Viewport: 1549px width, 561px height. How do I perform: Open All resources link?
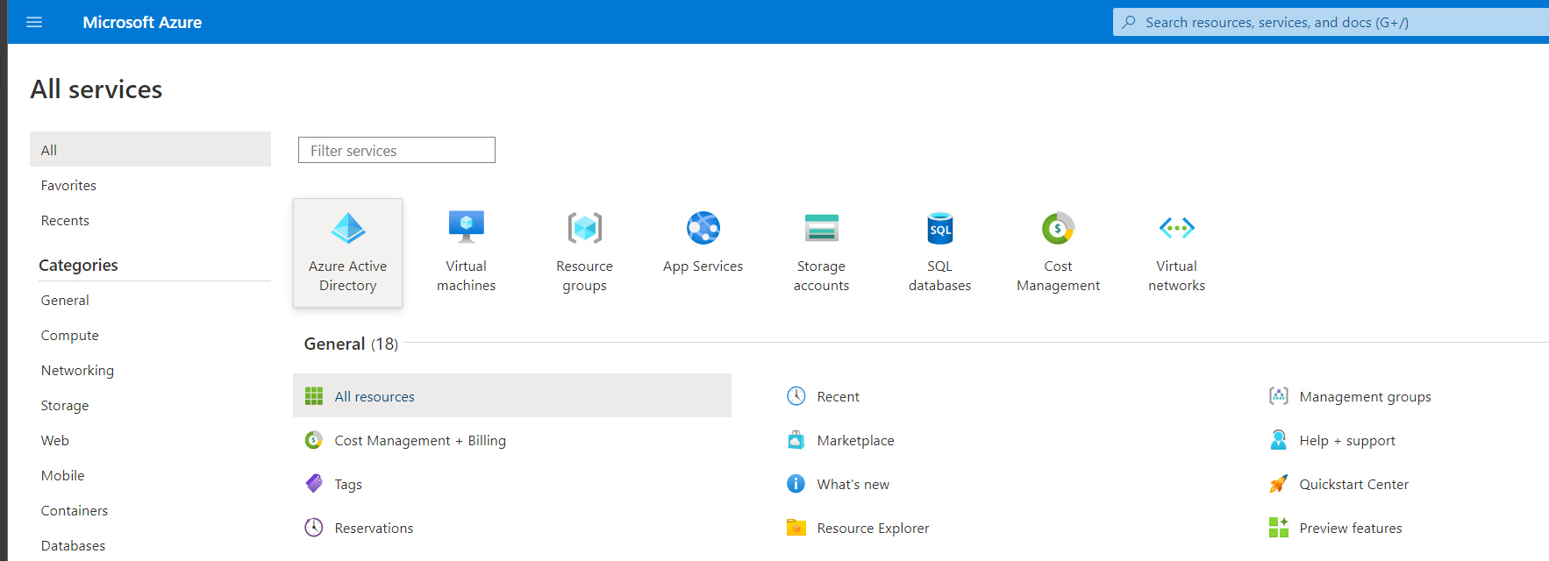(x=375, y=397)
